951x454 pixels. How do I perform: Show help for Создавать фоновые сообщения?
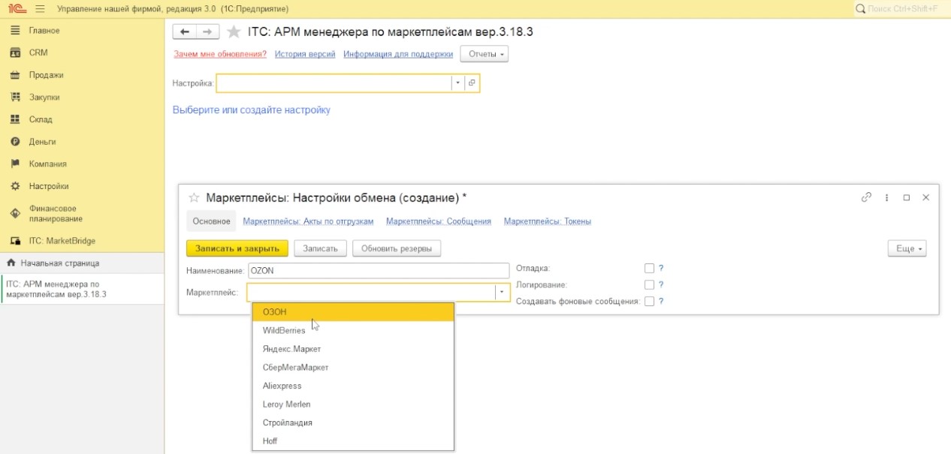pos(661,301)
